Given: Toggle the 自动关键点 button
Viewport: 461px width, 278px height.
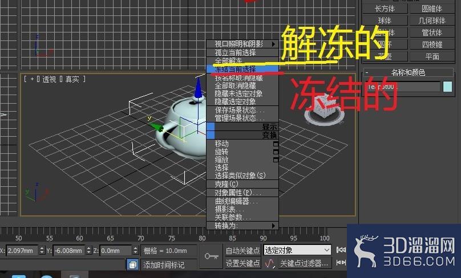Looking at the screenshot, I should (x=242, y=251).
